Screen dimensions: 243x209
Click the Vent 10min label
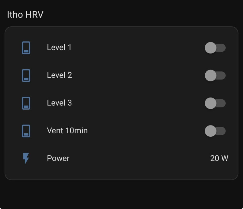[67, 131]
